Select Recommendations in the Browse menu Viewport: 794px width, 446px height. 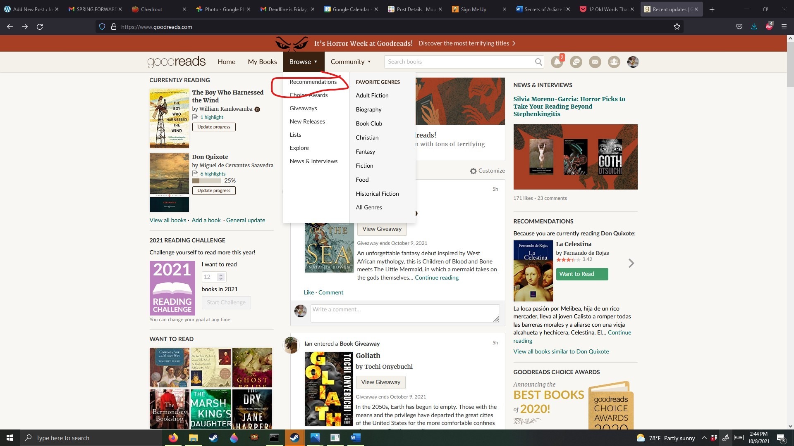pyautogui.click(x=313, y=82)
